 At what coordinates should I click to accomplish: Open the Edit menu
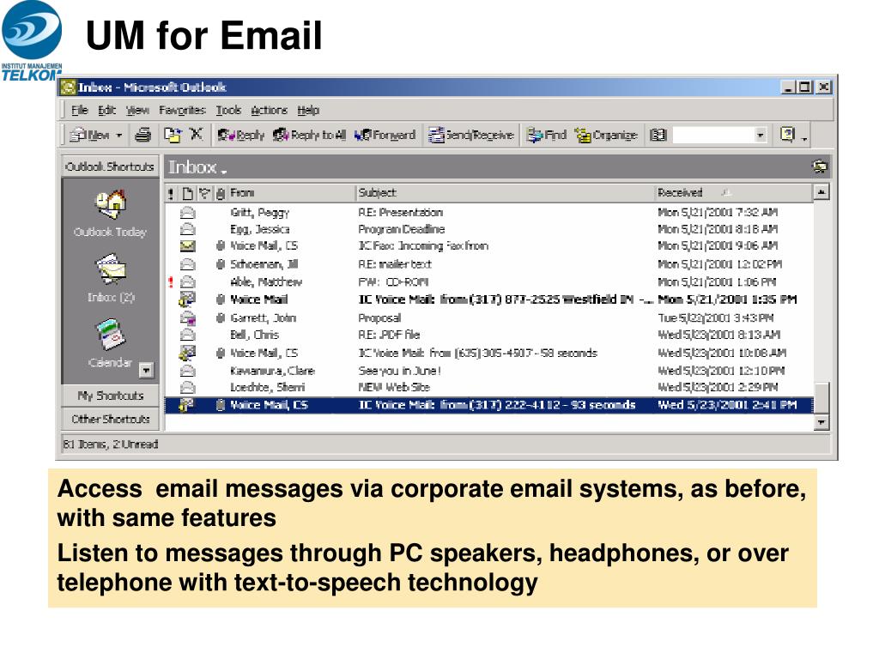pos(106,111)
